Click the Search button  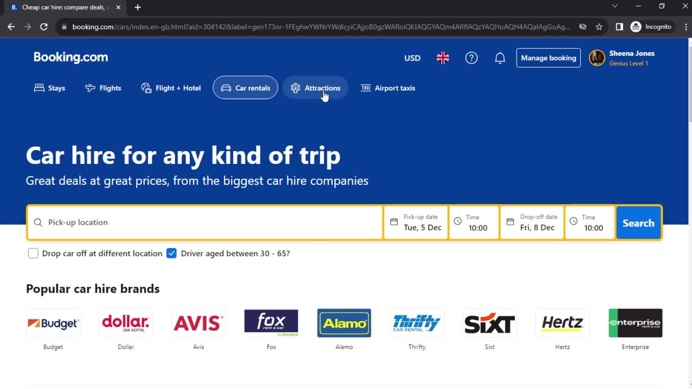coord(638,222)
